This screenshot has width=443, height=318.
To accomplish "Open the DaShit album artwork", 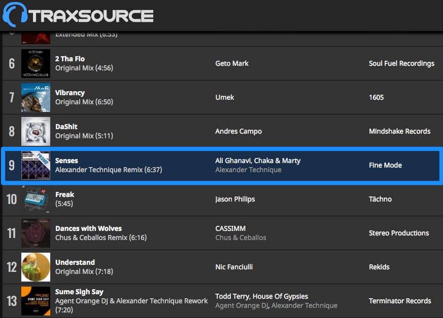I will coord(36,131).
